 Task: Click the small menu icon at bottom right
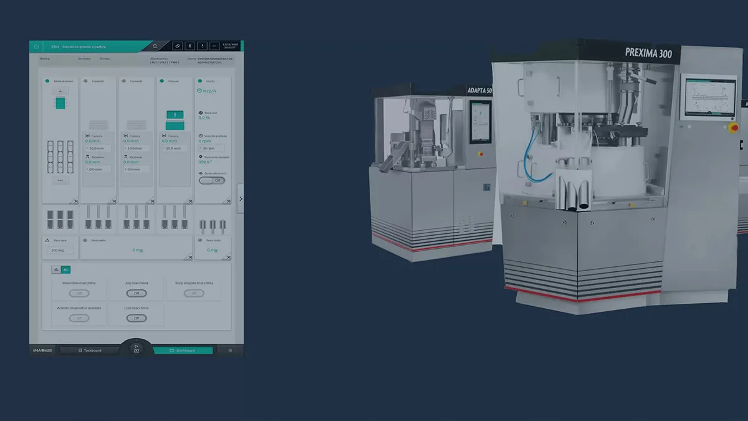230,351
